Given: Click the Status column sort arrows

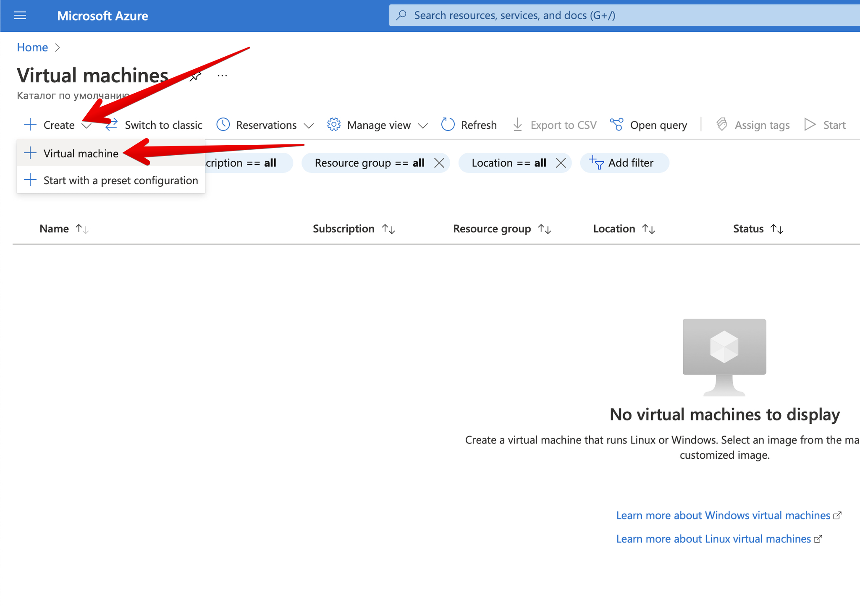Looking at the screenshot, I should click(x=777, y=229).
